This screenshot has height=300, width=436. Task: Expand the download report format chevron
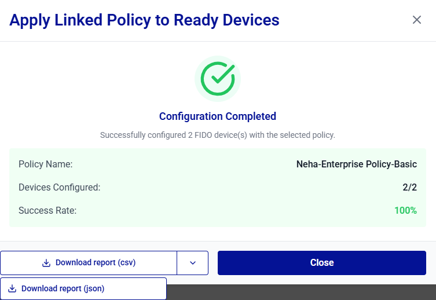[x=192, y=263]
